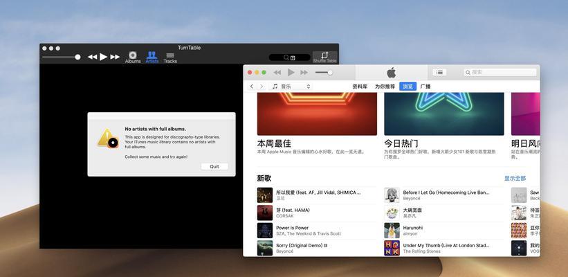
Task: Switch to the 广播 tab
Action: coord(425,87)
